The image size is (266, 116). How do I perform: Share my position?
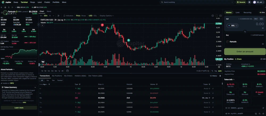tap(238, 59)
